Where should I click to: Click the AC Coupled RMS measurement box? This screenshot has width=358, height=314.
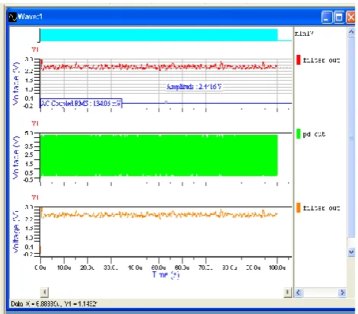(x=81, y=104)
